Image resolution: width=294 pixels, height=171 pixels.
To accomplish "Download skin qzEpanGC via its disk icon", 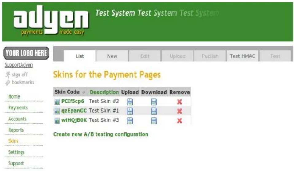I will (x=154, y=111).
